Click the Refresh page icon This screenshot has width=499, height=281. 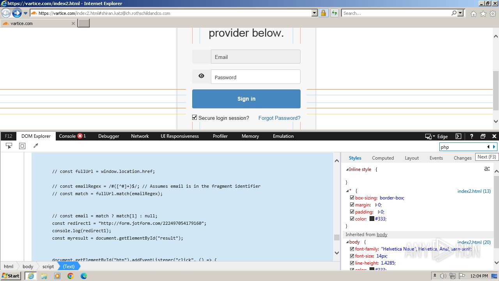(334, 13)
